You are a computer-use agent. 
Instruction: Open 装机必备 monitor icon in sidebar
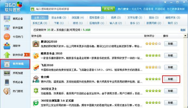point(7,19)
